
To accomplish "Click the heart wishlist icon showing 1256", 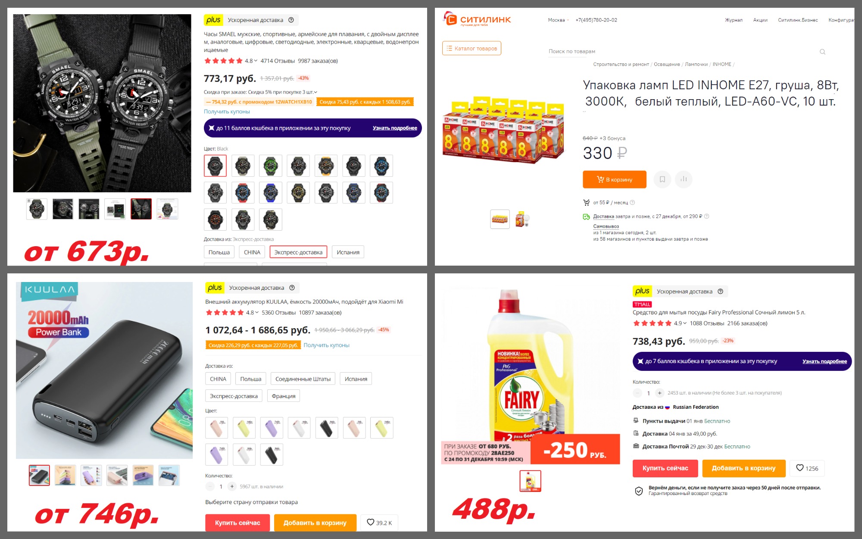I will [x=807, y=468].
